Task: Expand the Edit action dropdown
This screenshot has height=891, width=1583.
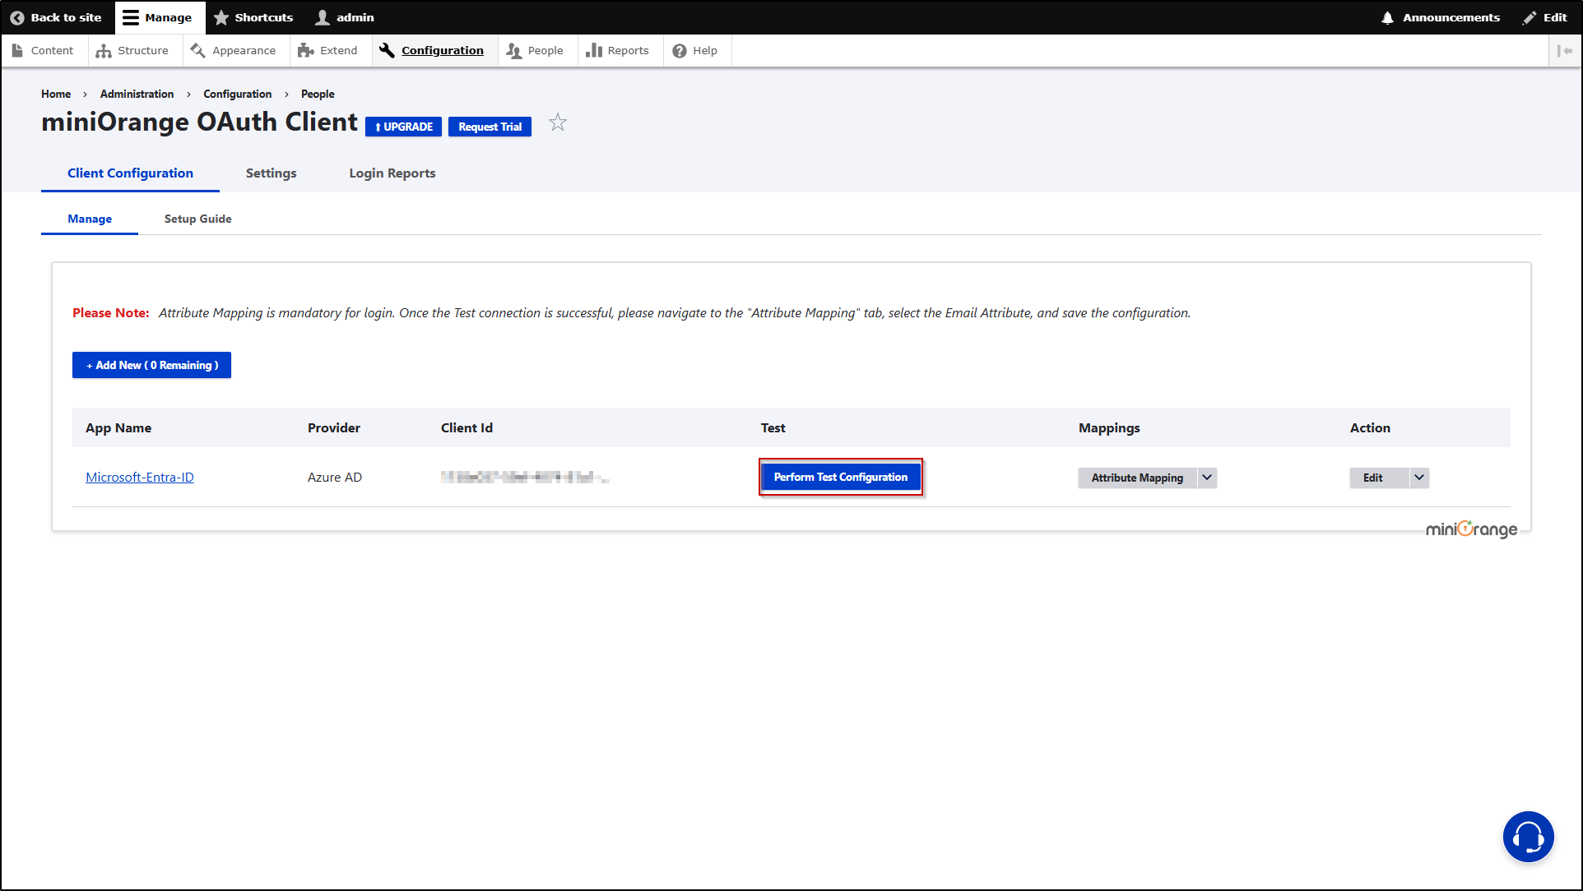Action: pyautogui.click(x=1418, y=477)
